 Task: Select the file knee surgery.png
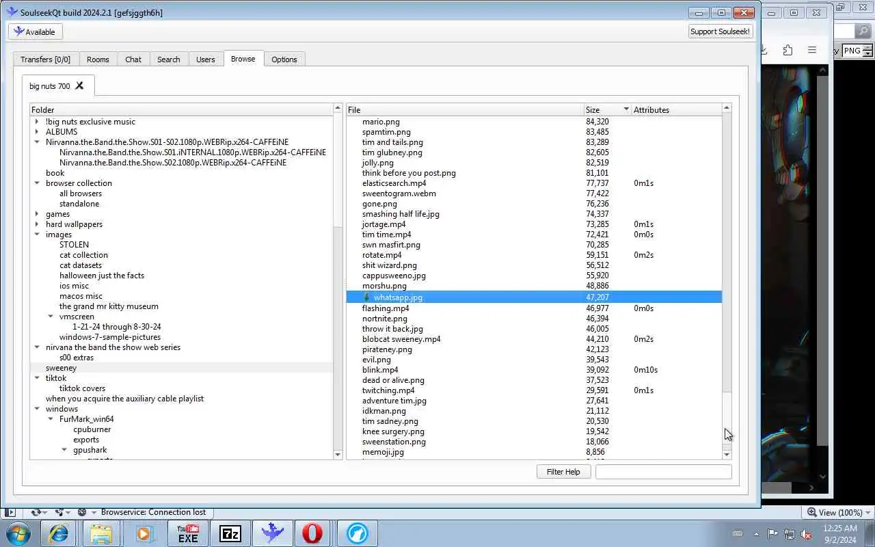[393, 431]
